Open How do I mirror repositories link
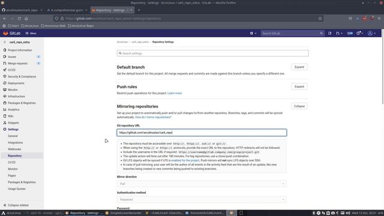 (153, 118)
